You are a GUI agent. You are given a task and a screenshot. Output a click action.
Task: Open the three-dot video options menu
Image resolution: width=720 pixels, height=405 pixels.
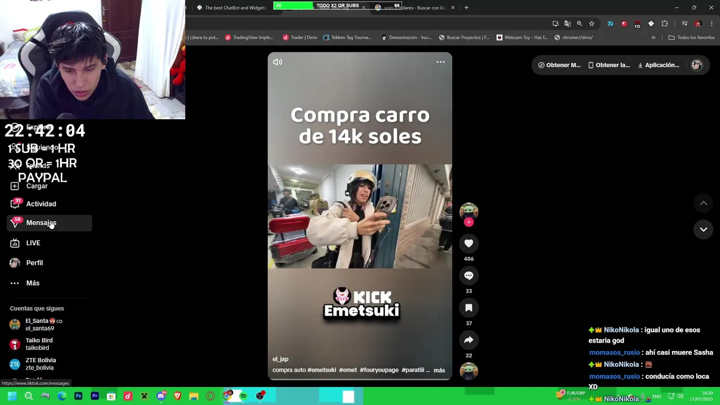point(440,62)
